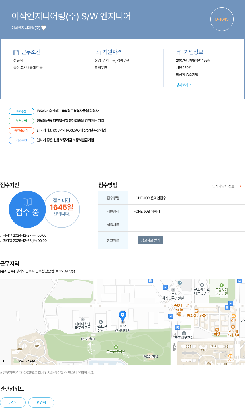The width and height of the screenshot is (245, 408).
Task: Click the 아향 restaurant icon
Action: coord(217,329)
